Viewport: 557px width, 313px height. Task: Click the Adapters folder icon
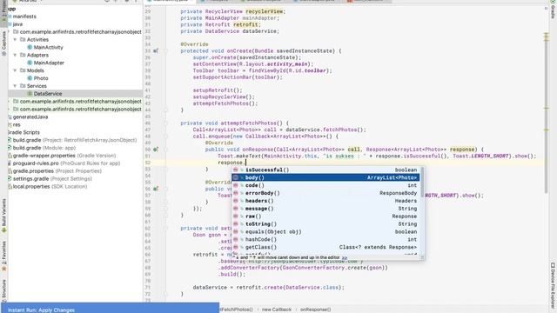(x=23, y=55)
